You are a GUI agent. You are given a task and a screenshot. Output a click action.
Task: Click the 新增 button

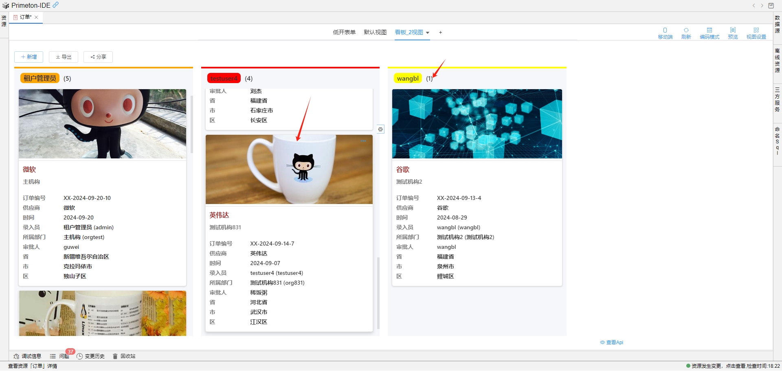pyautogui.click(x=29, y=57)
